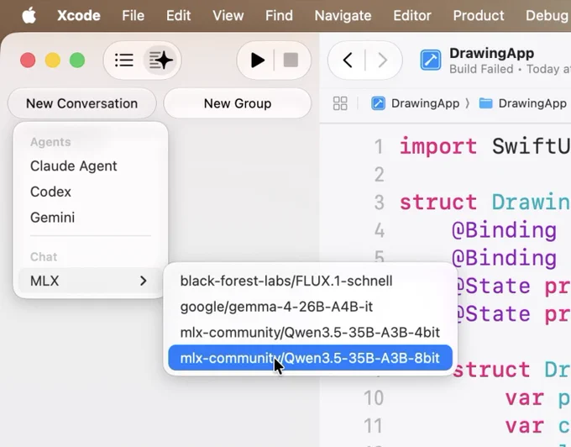Go back with the left chevron

348,60
